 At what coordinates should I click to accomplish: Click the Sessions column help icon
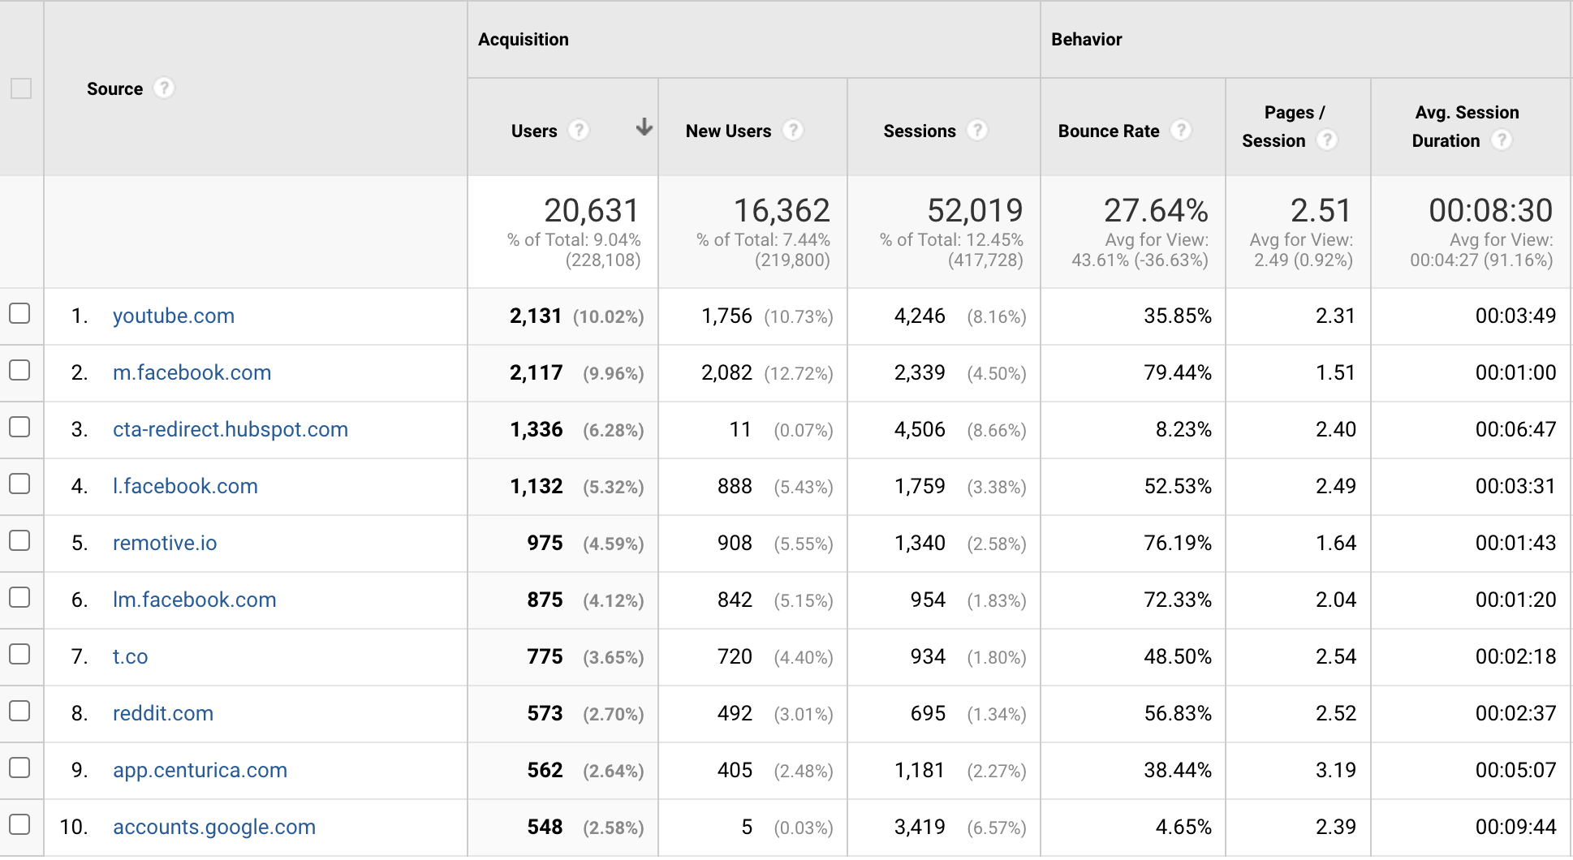tap(977, 131)
